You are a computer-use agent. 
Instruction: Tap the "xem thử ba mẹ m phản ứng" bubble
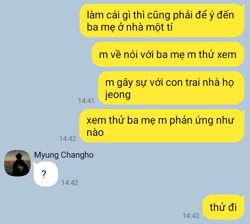click(162, 126)
